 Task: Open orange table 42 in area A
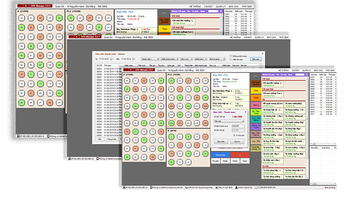pos(144,80)
